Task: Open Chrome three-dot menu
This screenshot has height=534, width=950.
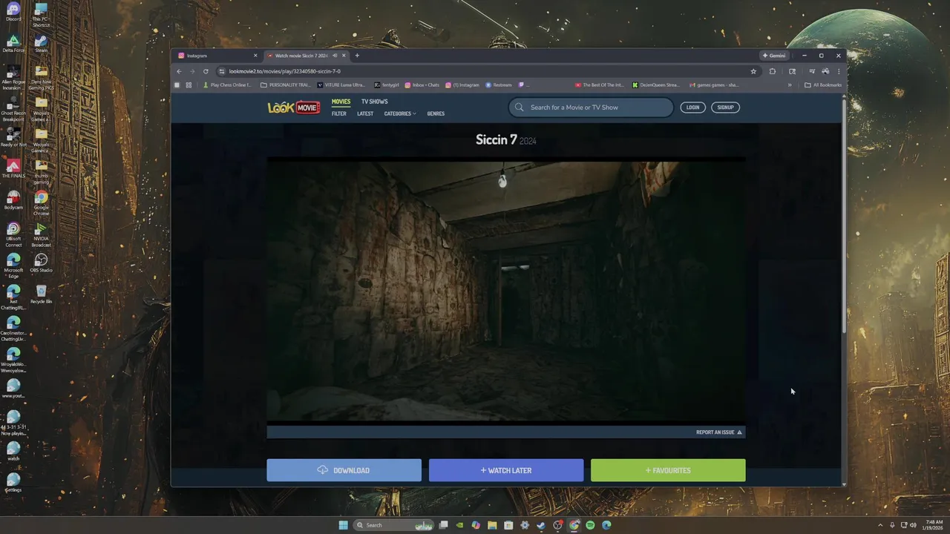Action: click(x=839, y=71)
